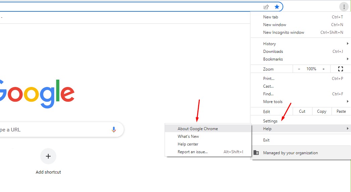Click the plus Add shortcut icon
This screenshot has height=192, width=351.
coord(48,156)
